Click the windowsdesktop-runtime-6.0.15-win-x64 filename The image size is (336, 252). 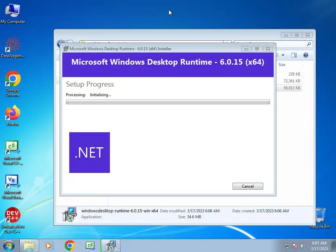[119, 211]
